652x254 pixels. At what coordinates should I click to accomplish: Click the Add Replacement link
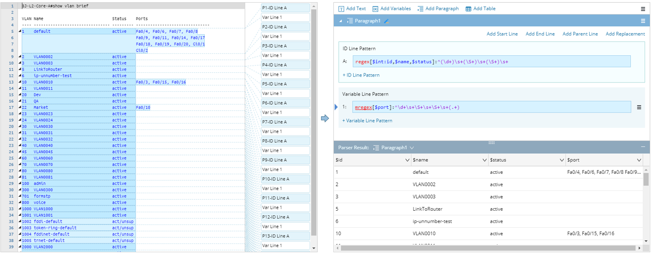[625, 34]
